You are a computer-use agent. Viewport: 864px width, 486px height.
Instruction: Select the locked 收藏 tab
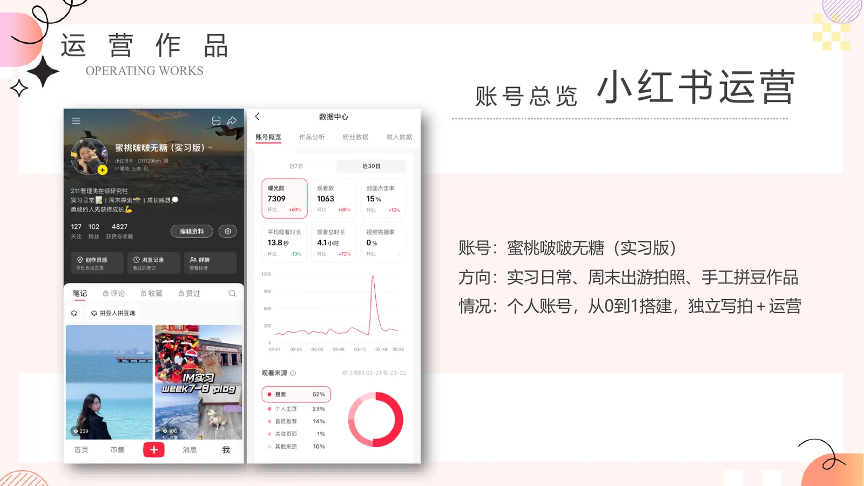152,293
